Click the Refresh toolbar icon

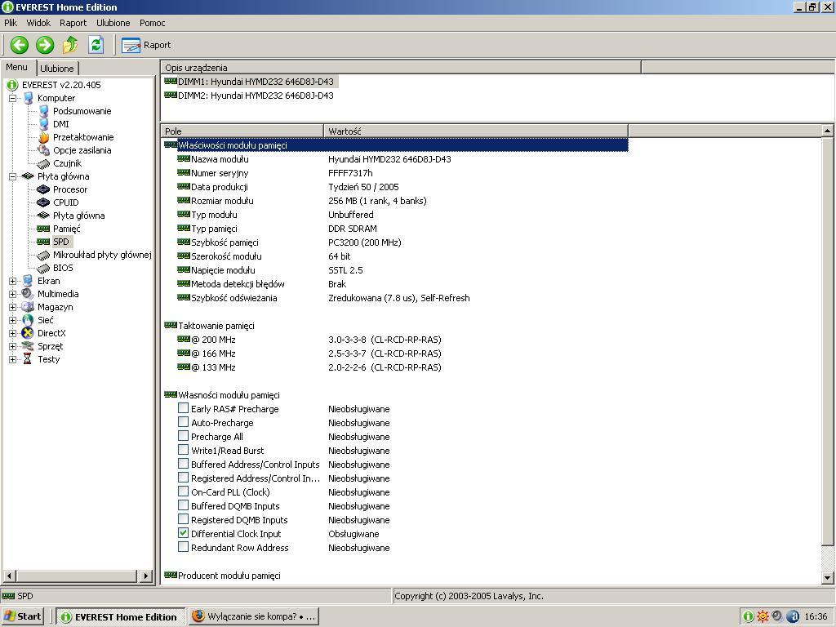[96, 45]
